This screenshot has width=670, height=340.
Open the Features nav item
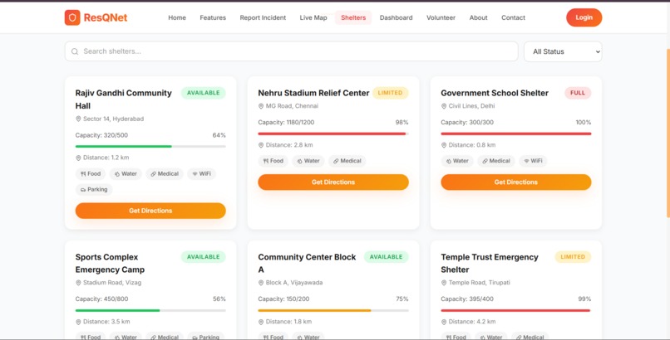pos(213,18)
